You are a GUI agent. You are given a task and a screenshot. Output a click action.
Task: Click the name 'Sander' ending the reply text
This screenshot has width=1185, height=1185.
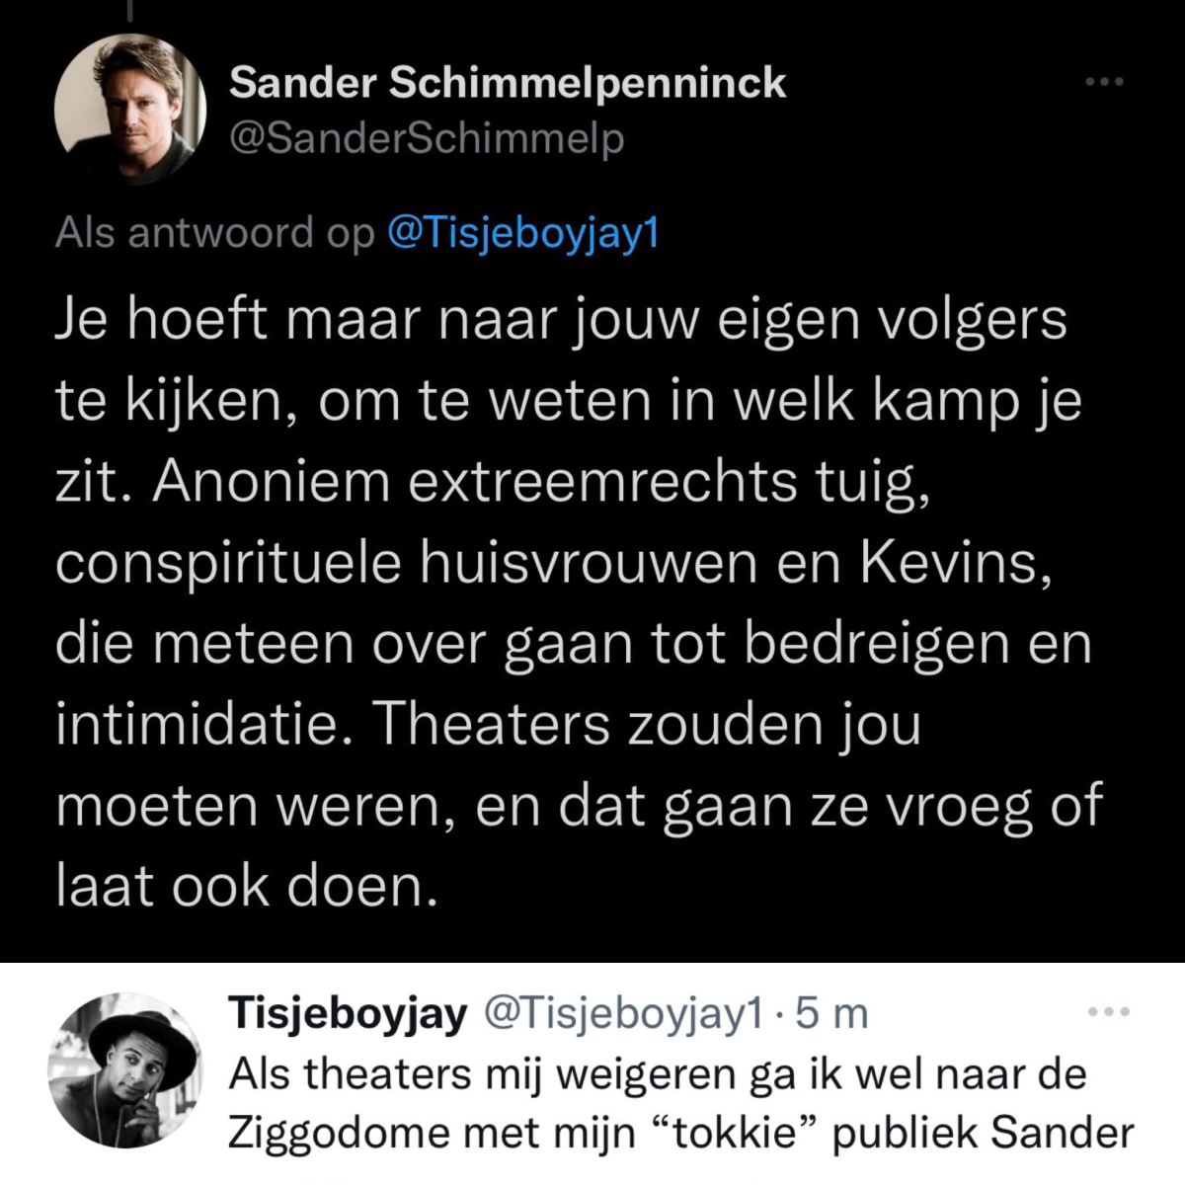coord(1062,1133)
